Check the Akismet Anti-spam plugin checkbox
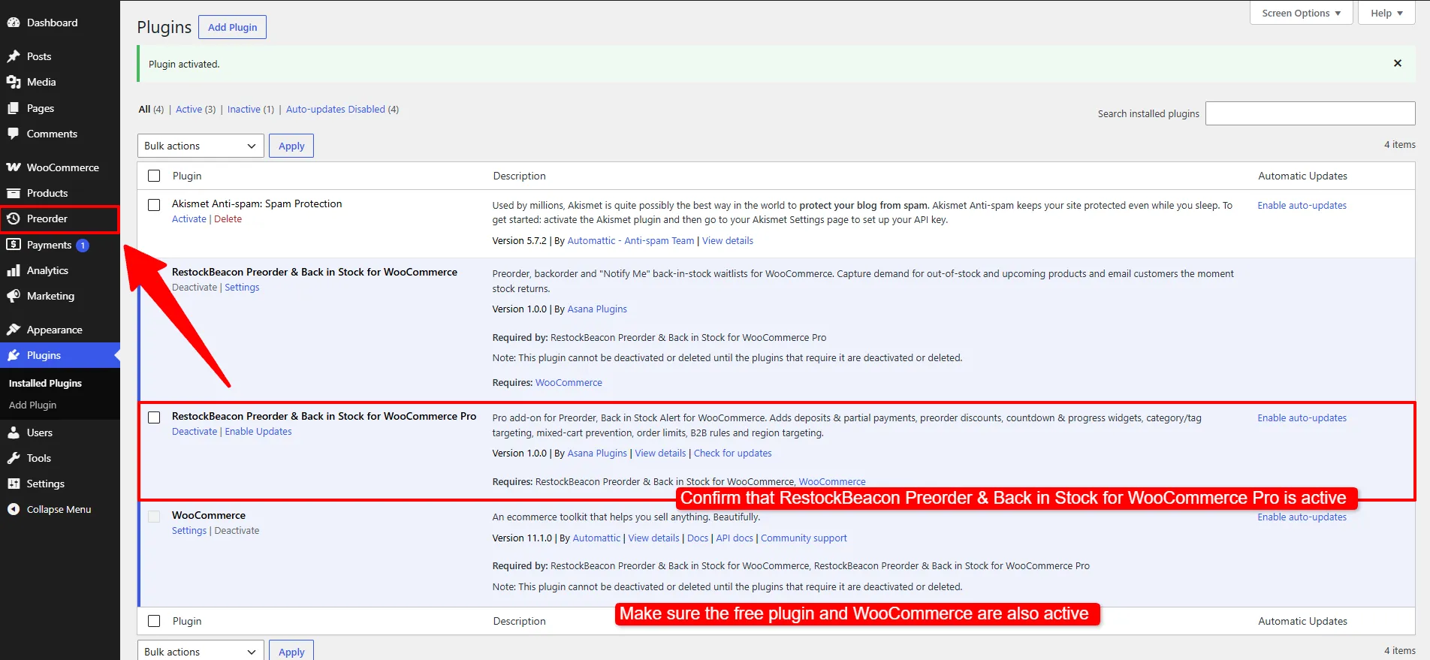1430x660 pixels. (154, 205)
